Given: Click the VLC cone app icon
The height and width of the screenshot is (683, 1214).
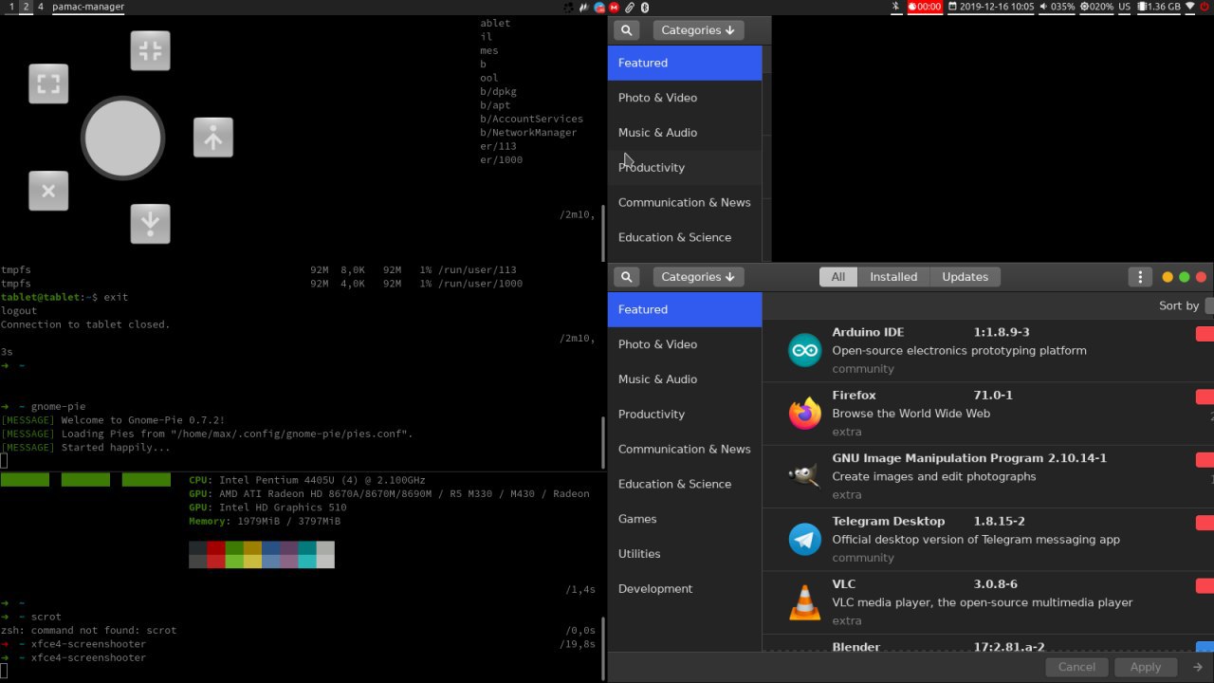Looking at the screenshot, I should tap(804, 602).
